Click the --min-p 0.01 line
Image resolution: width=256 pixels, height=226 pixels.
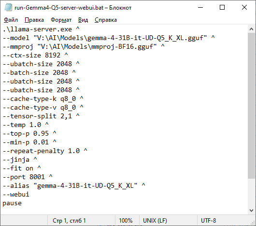[29, 142]
